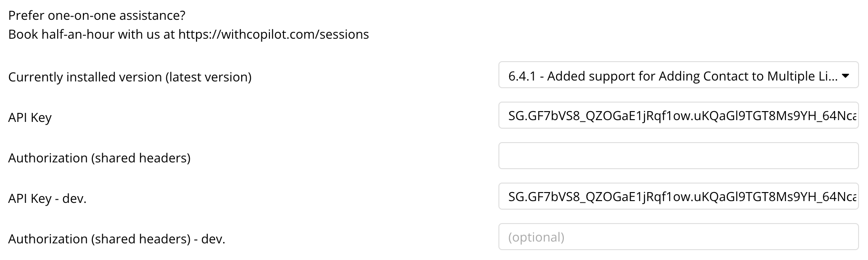Open the withcopilot.com/sessions link

(x=274, y=35)
